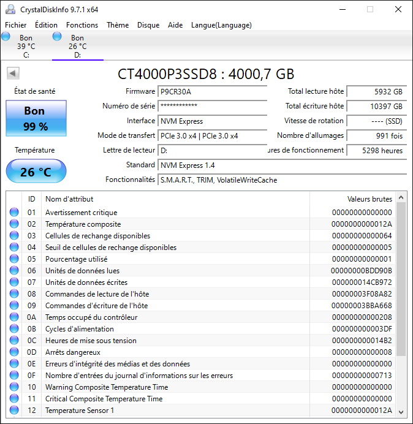413x424 pixels.
Task: Go to previous disk with left arrow
Action: click(13, 74)
